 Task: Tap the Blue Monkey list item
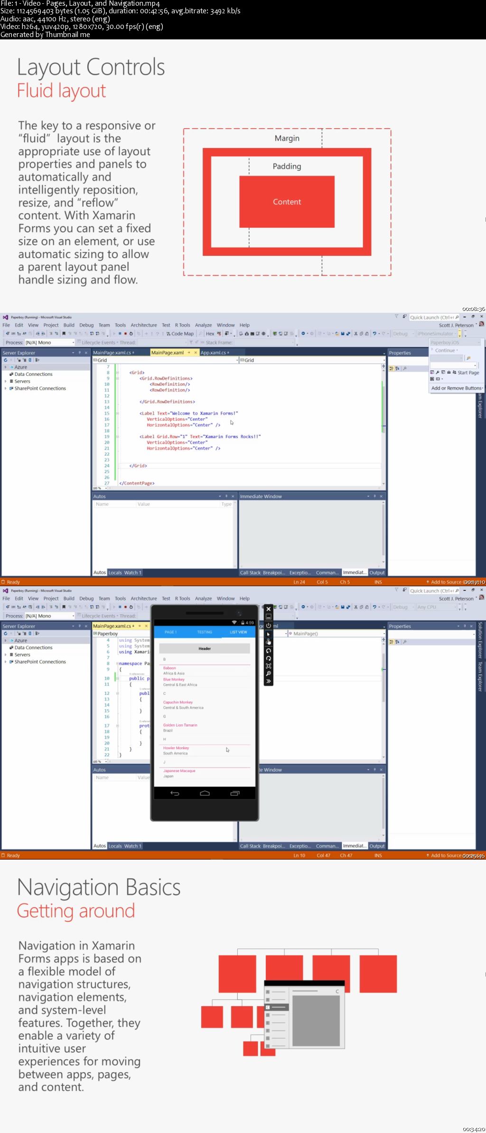point(205,682)
